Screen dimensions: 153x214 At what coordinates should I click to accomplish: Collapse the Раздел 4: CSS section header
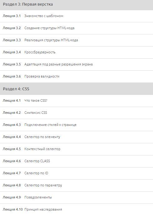point(76,89)
